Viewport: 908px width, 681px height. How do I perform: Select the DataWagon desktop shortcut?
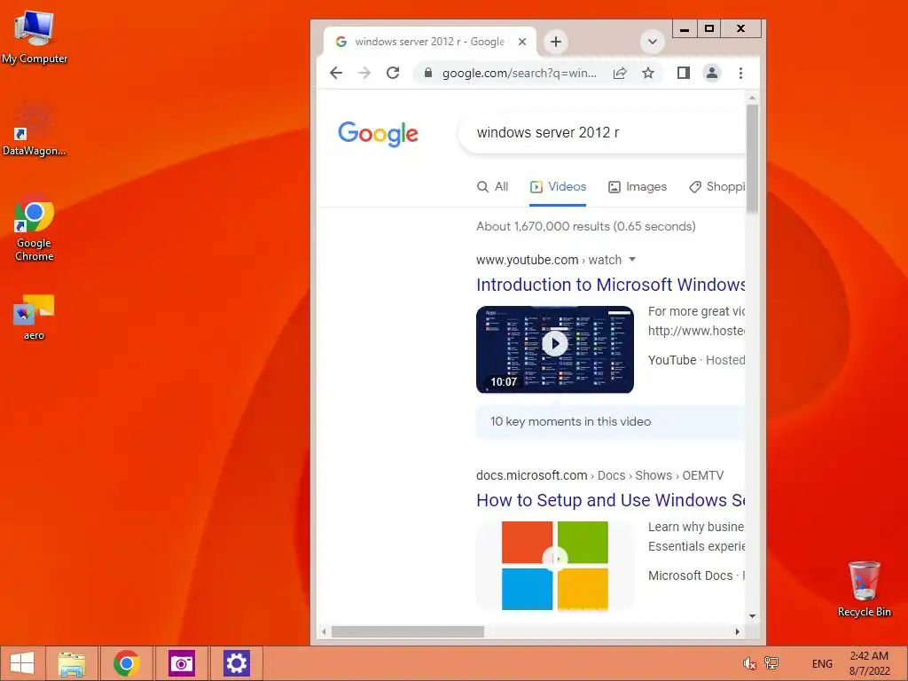[x=35, y=129]
